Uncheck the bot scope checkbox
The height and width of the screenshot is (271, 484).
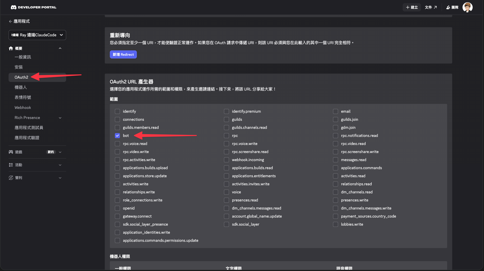(x=117, y=136)
